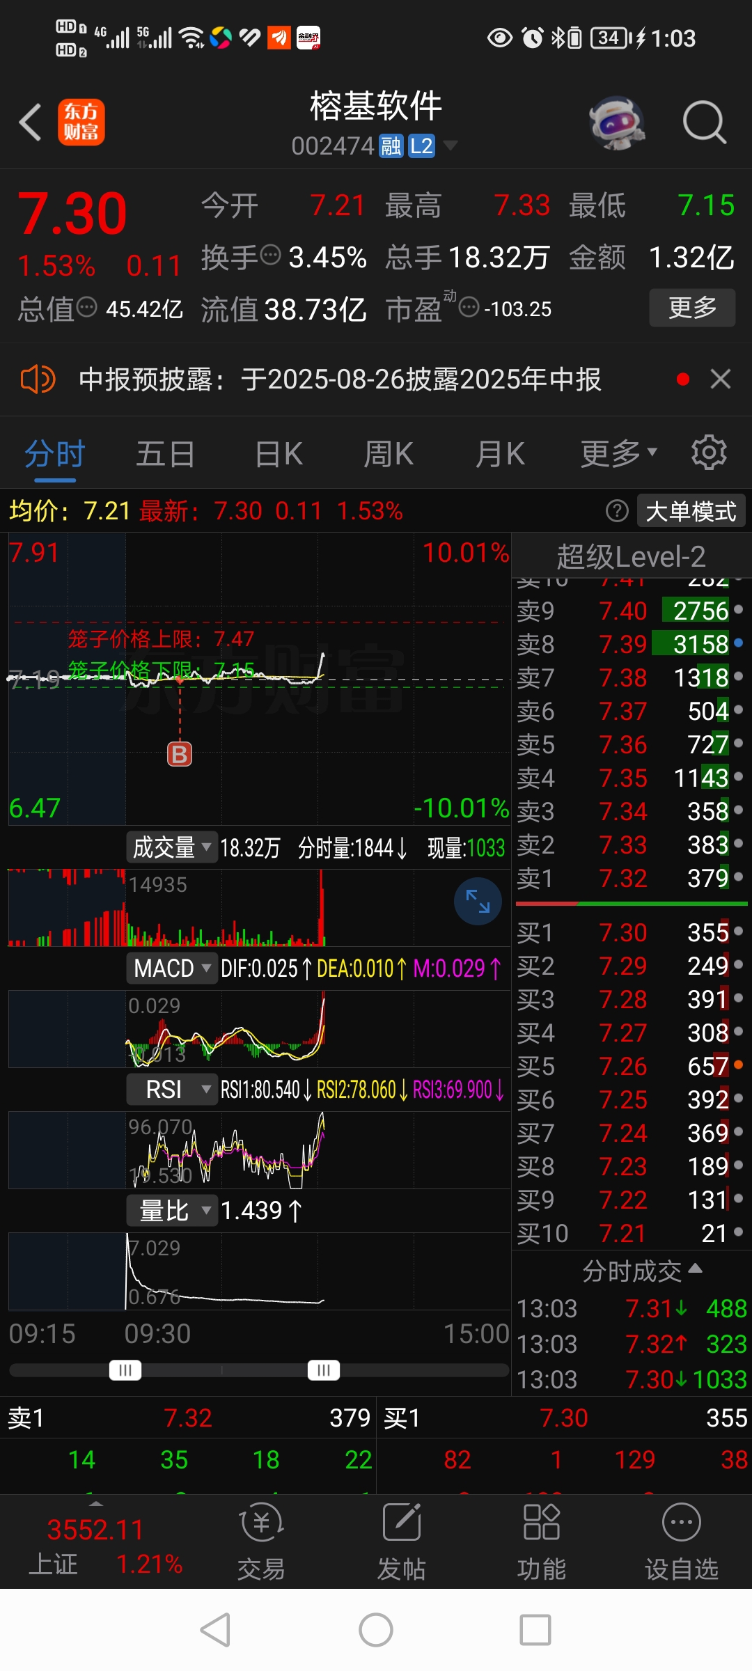Screen dimensions: 752x1671
Task: Toggle 大单模式 large order mode
Action: (691, 511)
